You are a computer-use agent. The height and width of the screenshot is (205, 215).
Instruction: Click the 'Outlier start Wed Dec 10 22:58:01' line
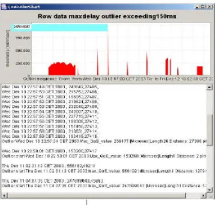coord(104,156)
